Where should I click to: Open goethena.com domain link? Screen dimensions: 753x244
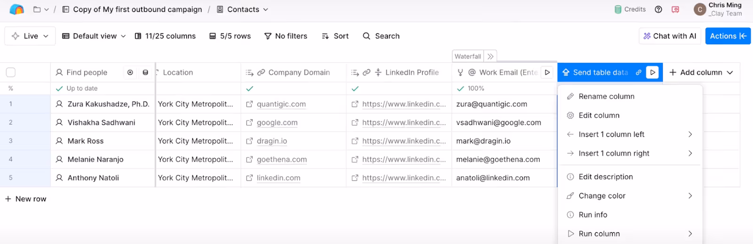click(281, 160)
